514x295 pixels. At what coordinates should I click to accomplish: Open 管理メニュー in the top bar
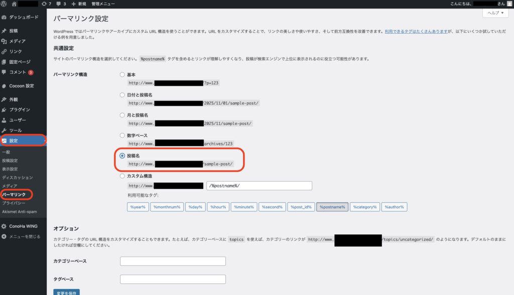point(102,4)
